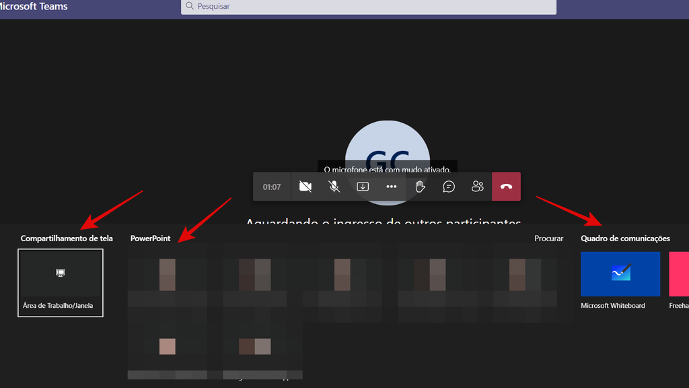The height and width of the screenshot is (388, 689).
Task: Click the PowerPoint section heading
Action: coord(150,238)
